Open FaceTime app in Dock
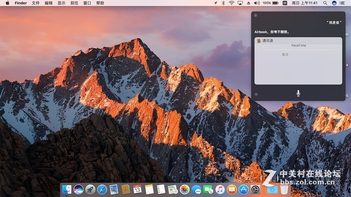Image resolution: width=351 pixels, height=197 pixels. click(x=208, y=190)
